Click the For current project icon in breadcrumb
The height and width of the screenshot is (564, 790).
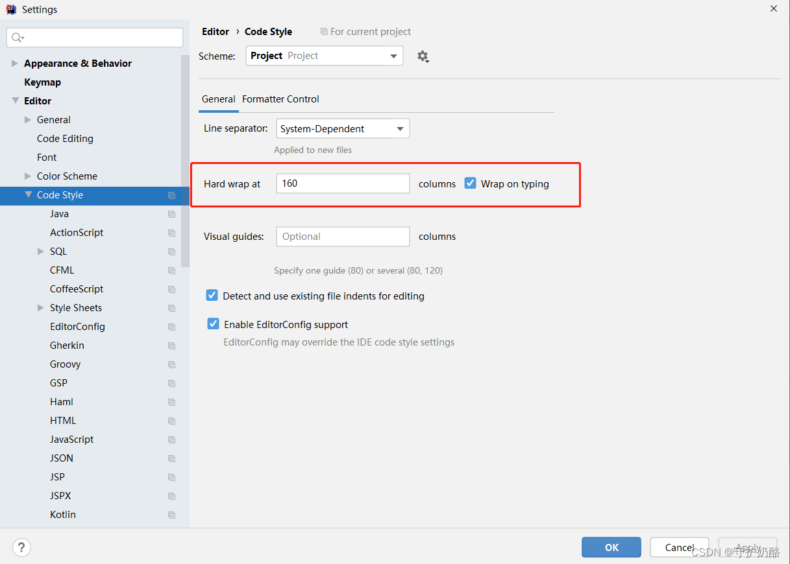tap(324, 32)
